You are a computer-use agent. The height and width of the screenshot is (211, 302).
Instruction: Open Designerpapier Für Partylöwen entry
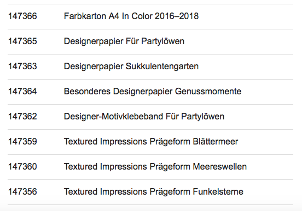124,41
